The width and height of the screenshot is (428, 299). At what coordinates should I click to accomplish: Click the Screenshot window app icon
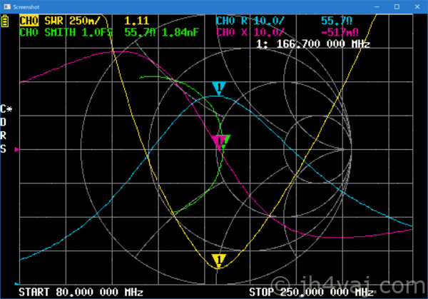pos(7,6)
